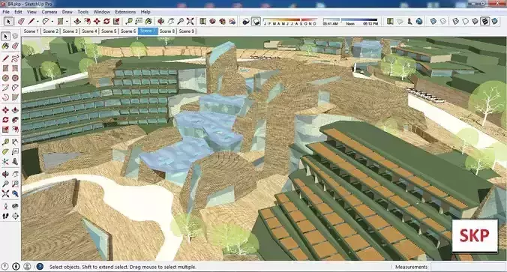Click the Preview in Google Earth icon

(419, 21)
